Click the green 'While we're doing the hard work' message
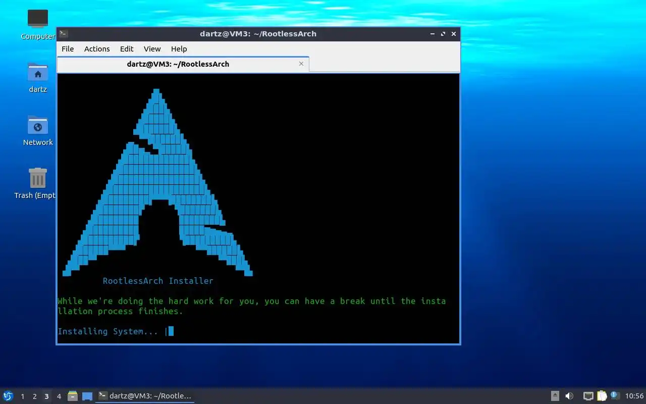 click(x=252, y=306)
